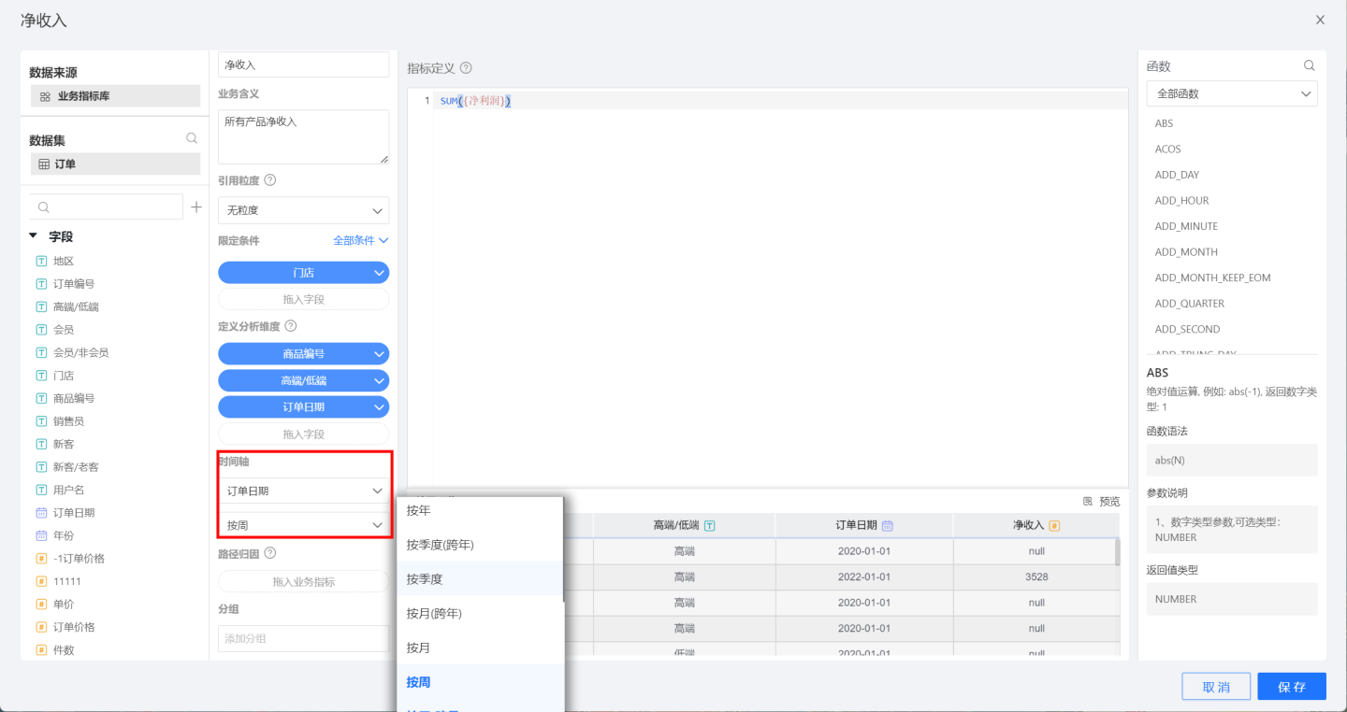
Task: Click the search icon beside the dataset heading
Action: [x=192, y=138]
